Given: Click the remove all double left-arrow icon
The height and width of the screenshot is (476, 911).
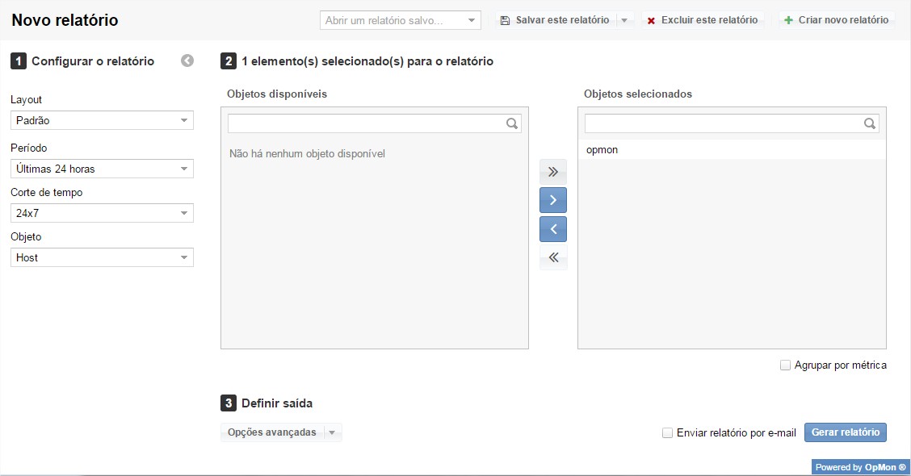Looking at the screenshot, I should coord(553,258).
